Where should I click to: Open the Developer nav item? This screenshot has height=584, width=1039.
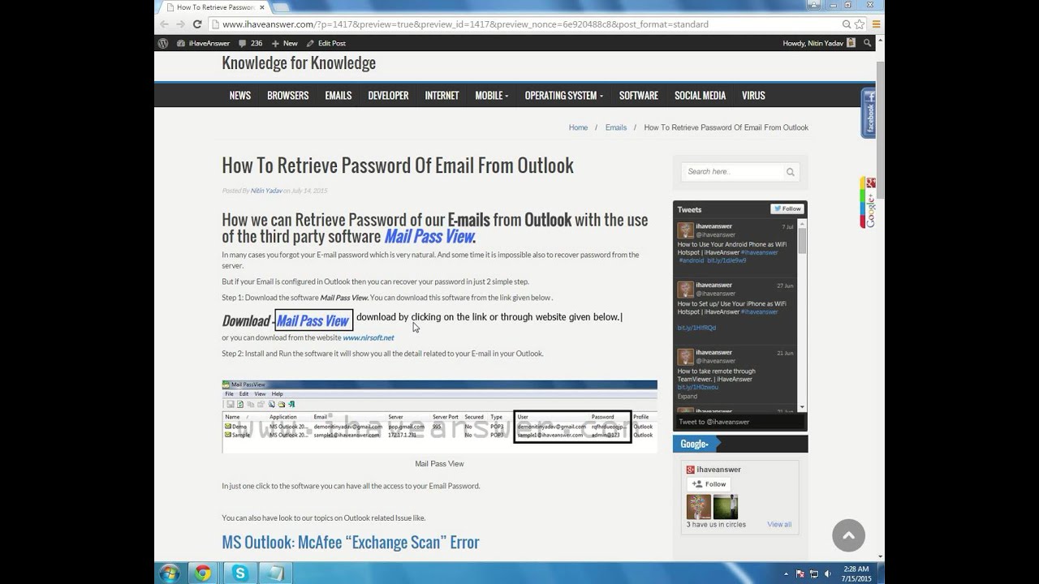[388, 96]
